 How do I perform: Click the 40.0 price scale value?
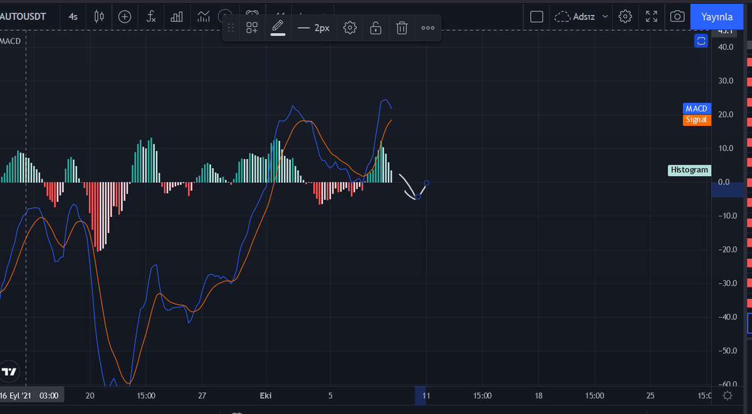(726, 47)
